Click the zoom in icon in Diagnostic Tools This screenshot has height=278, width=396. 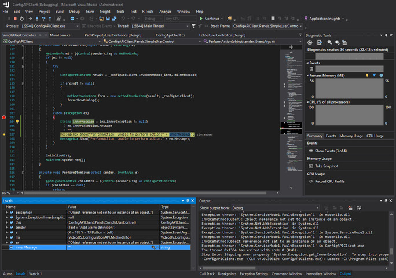point(328,42)
